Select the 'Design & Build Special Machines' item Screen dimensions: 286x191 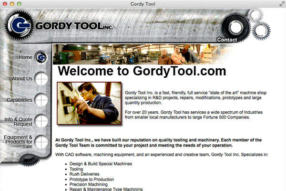pos(101,164)
